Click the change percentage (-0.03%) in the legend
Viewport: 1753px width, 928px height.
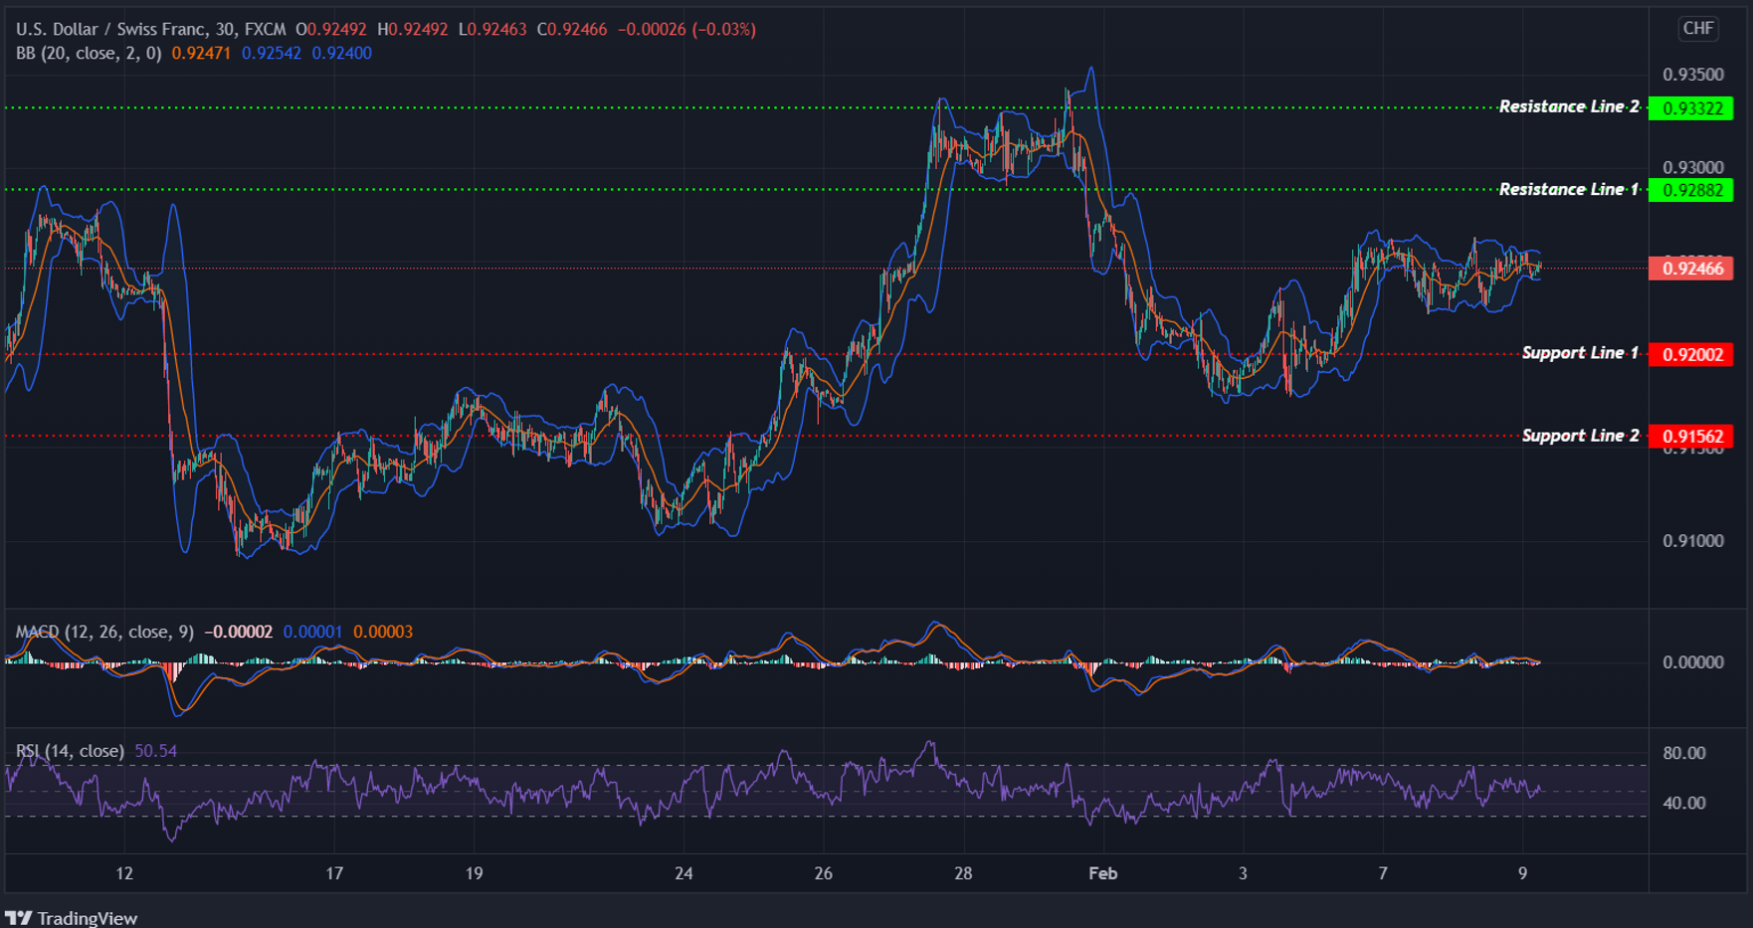725,29
